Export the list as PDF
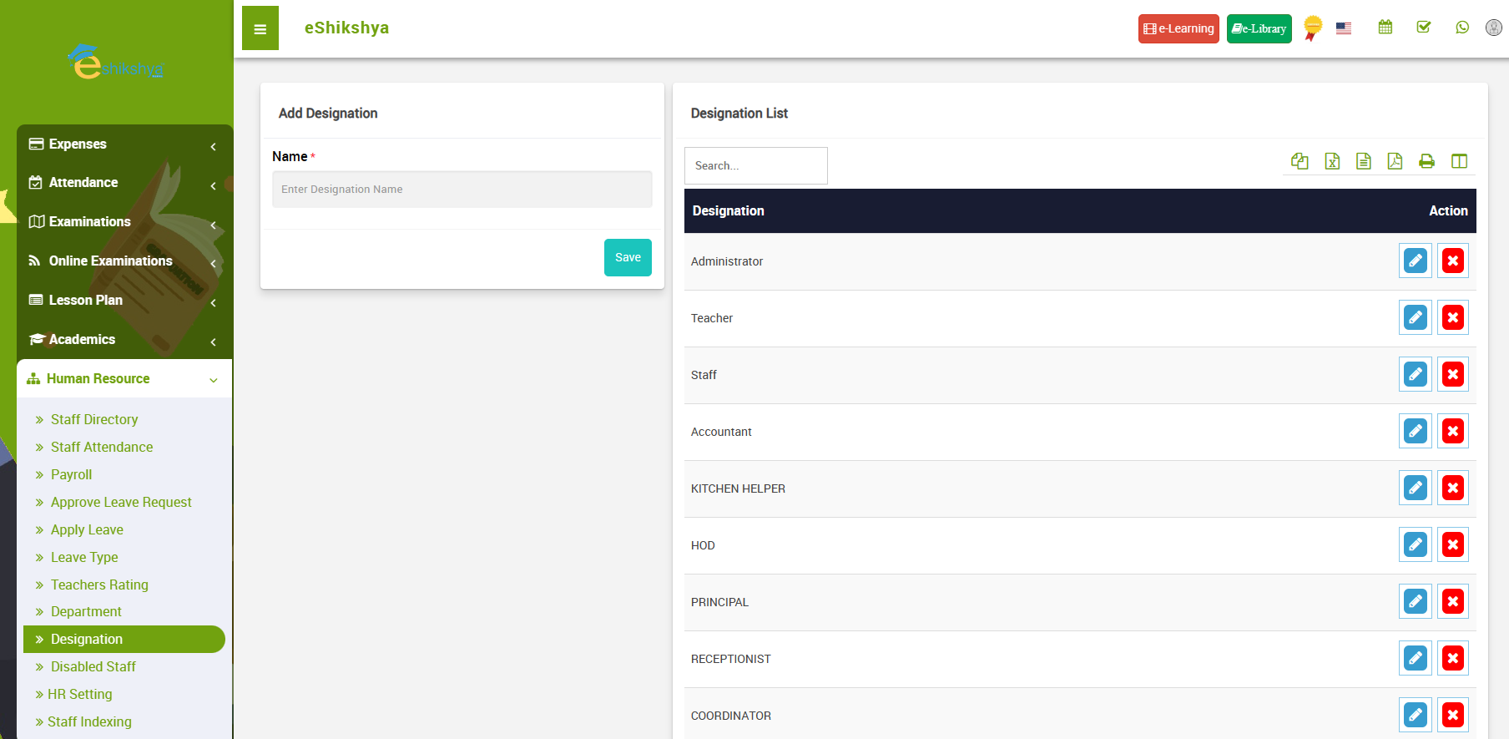 [x=1395, y=161]
